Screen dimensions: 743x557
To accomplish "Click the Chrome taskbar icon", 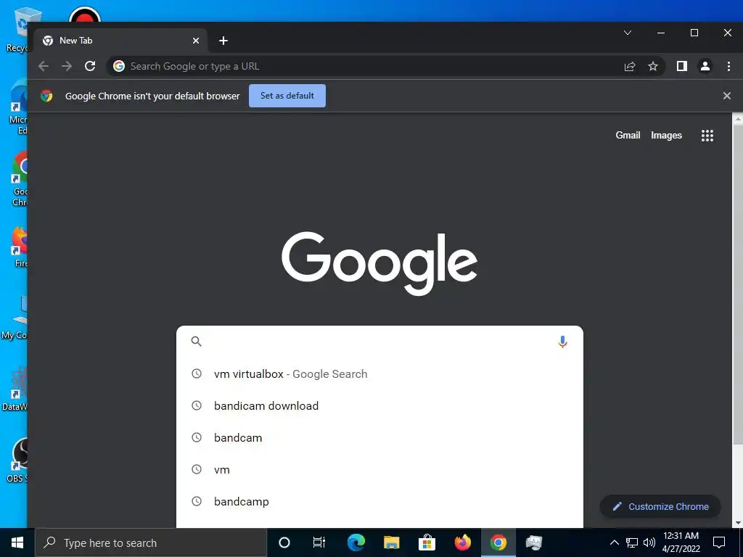I will [x=498, y=542].
